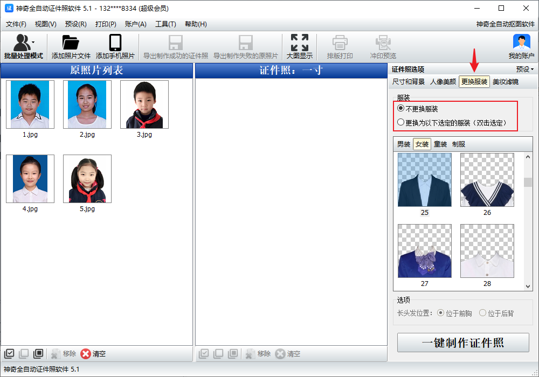The image size is (539, 377).
Task: Expand the 预设 dropdown in options panel
Action: click(x=525, y=69)
